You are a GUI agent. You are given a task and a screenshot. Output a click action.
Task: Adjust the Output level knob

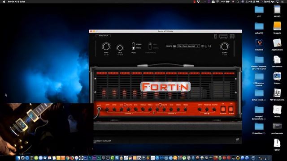click(x=224, y=47)
